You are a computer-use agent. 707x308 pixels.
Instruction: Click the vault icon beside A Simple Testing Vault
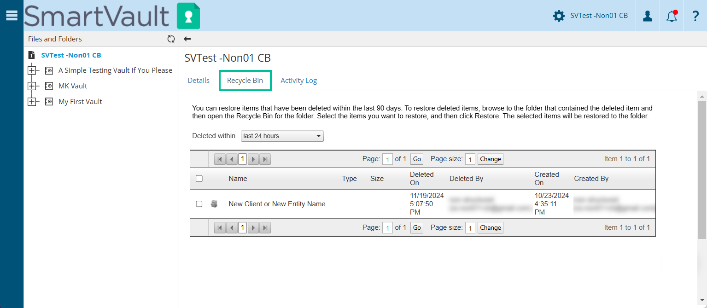(x=49, y=70)
